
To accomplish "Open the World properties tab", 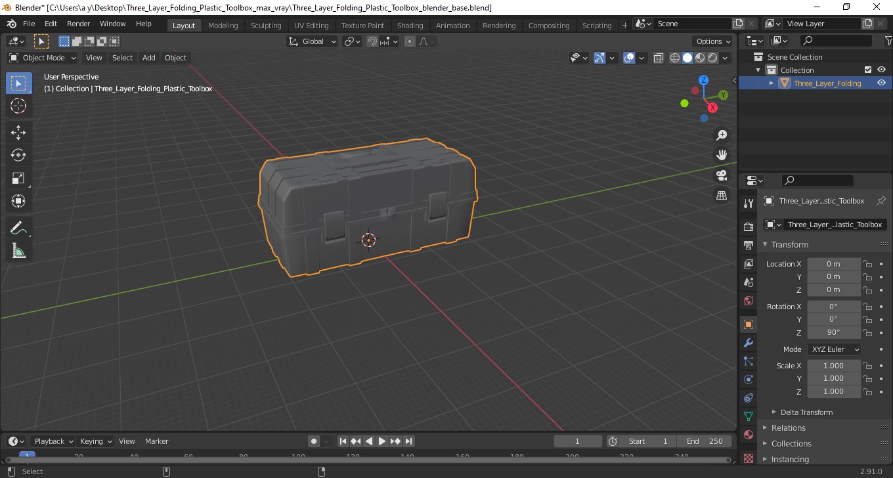I will 748,301.
